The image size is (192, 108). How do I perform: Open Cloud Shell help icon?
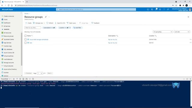click(17, 79)
